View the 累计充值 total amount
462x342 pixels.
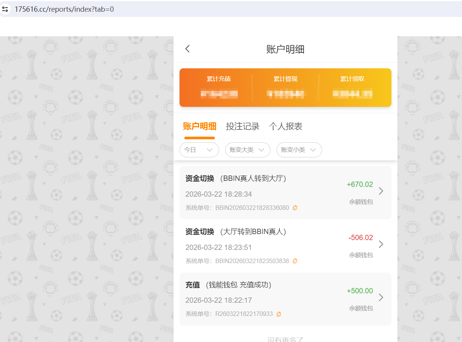tap(219, 94)
